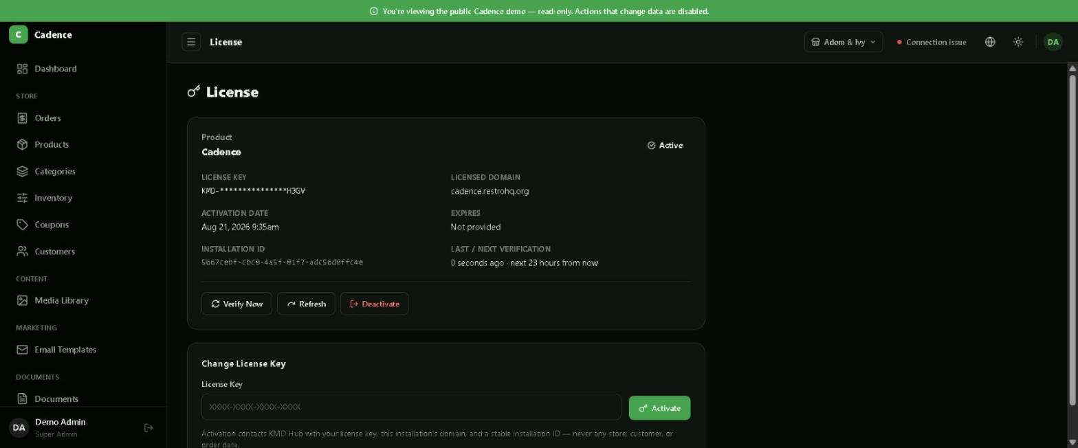Click the Verify Now button

236,304
